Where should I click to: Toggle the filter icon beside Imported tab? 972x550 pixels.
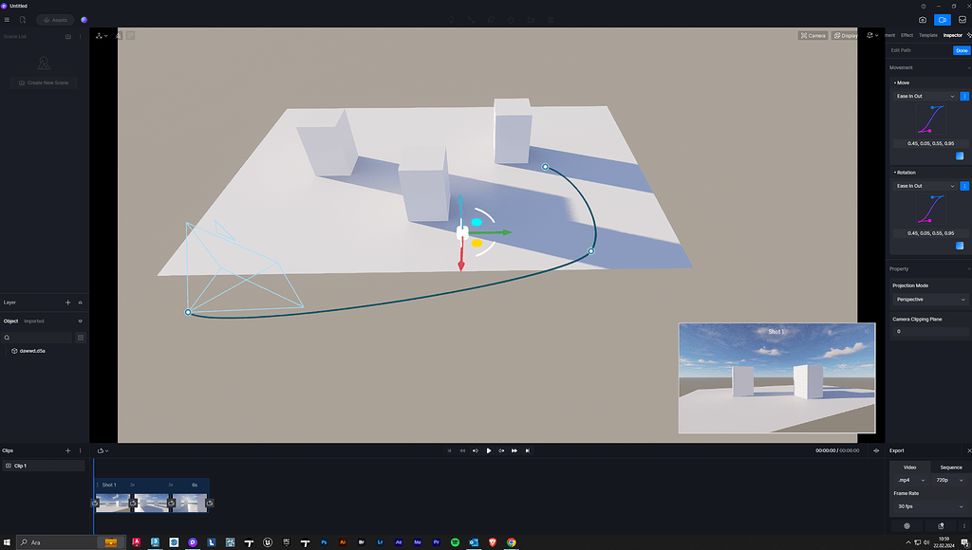[x=80, y=321]
